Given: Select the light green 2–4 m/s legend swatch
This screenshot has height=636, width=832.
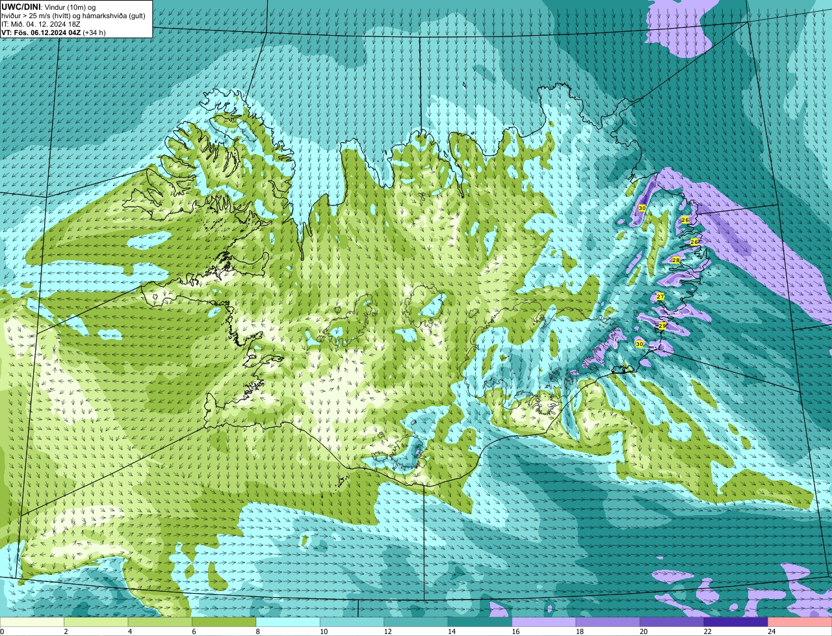Looking at the screenshot, I should click(96, 622).
